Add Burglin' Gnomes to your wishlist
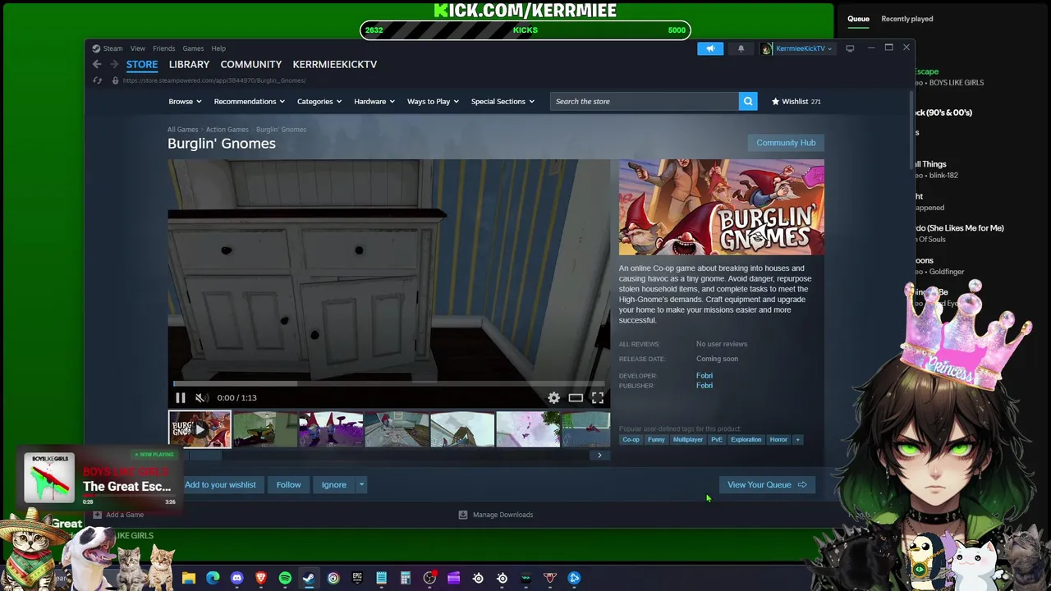 220,485
